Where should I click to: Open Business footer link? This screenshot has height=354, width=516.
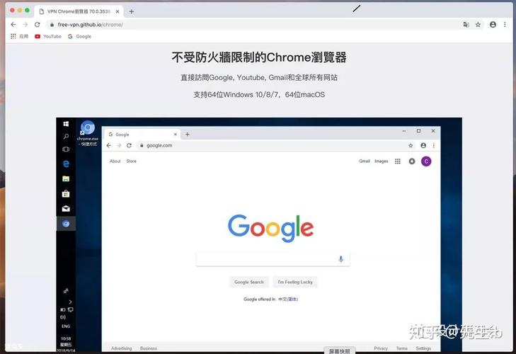click(149, 348)
